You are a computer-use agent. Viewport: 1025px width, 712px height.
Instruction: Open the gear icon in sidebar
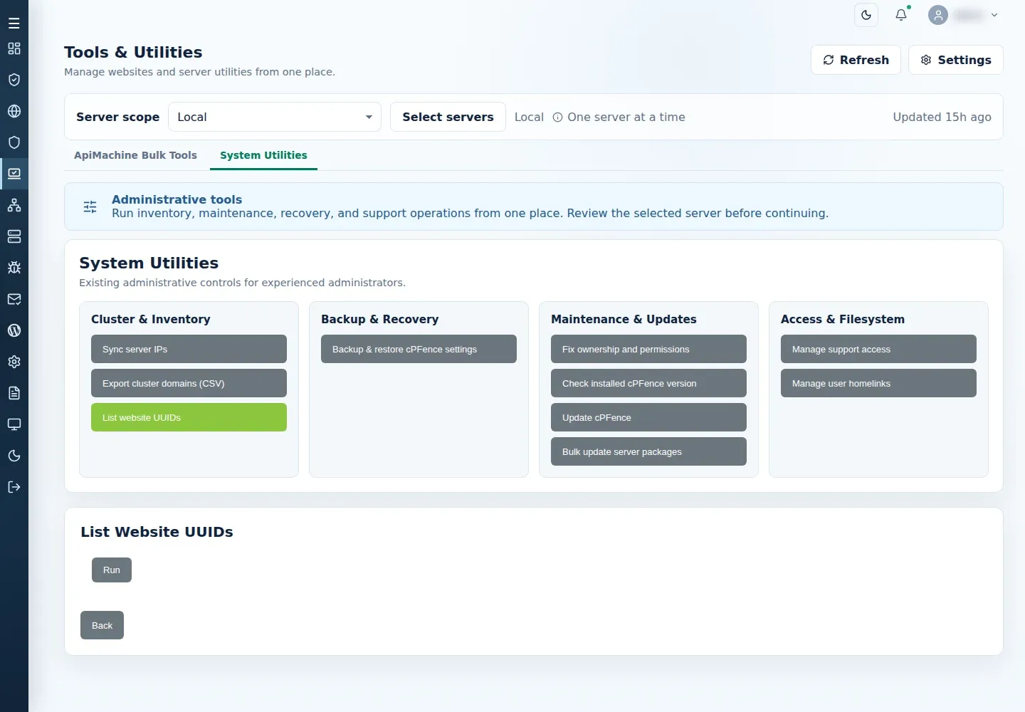pos(14,362)
